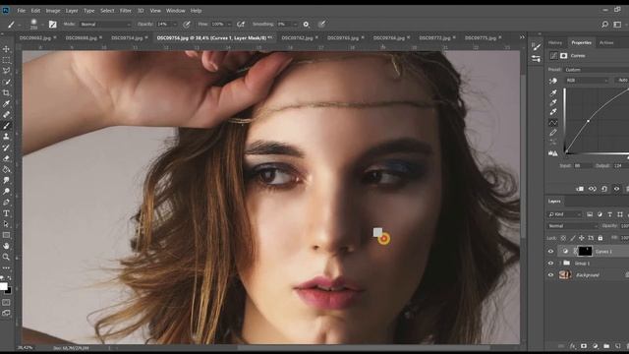The height and width of the screenshot is (354, 629).
Task: Open the File menu
Action: click(22, 11)
